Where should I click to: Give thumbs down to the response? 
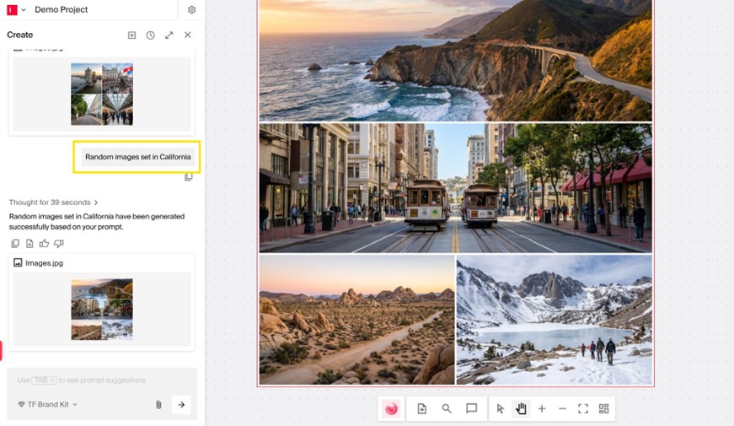[58, 244]
